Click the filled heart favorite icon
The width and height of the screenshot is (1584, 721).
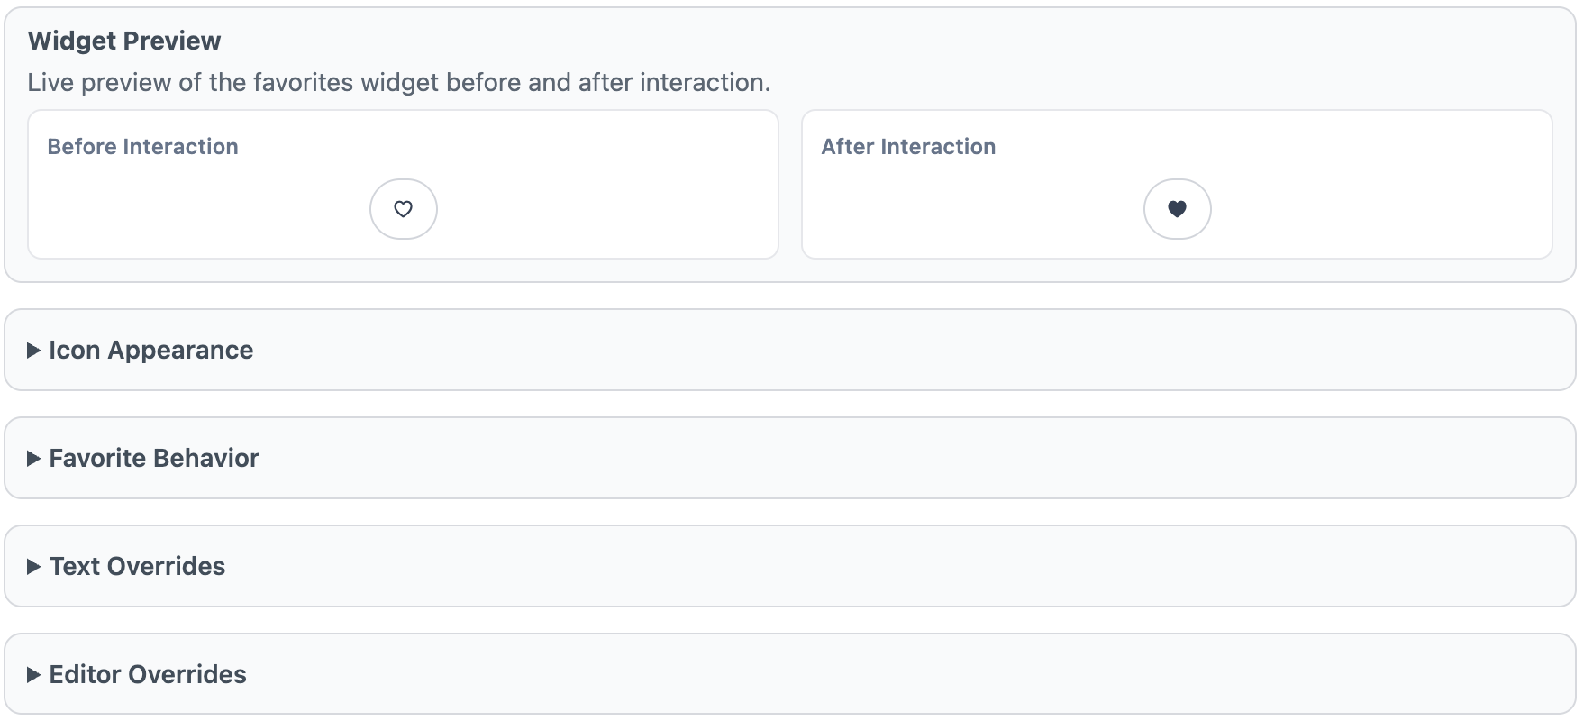click(1177, 209)
